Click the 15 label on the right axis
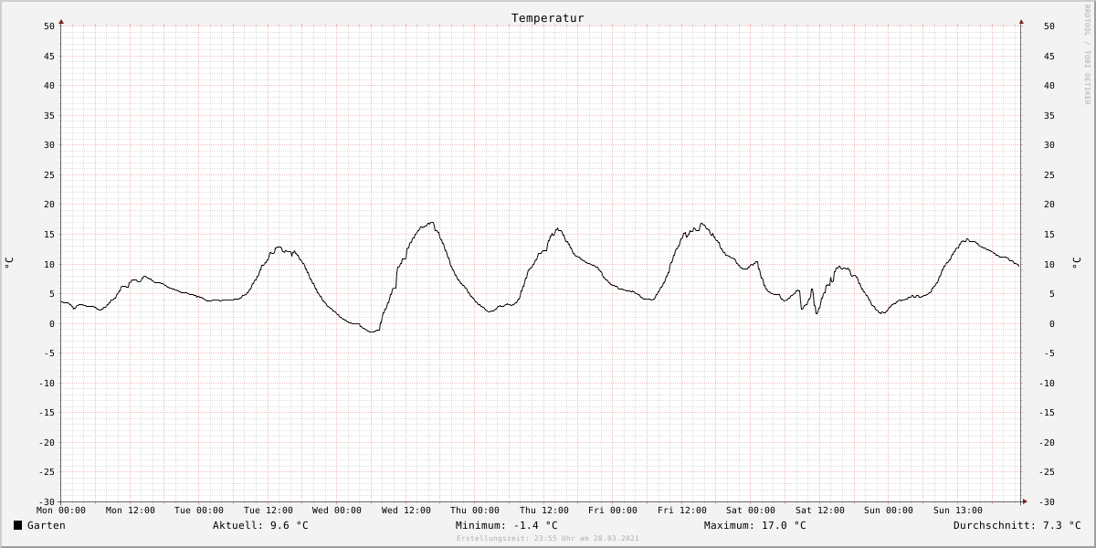 click(x=1049, y=235)
